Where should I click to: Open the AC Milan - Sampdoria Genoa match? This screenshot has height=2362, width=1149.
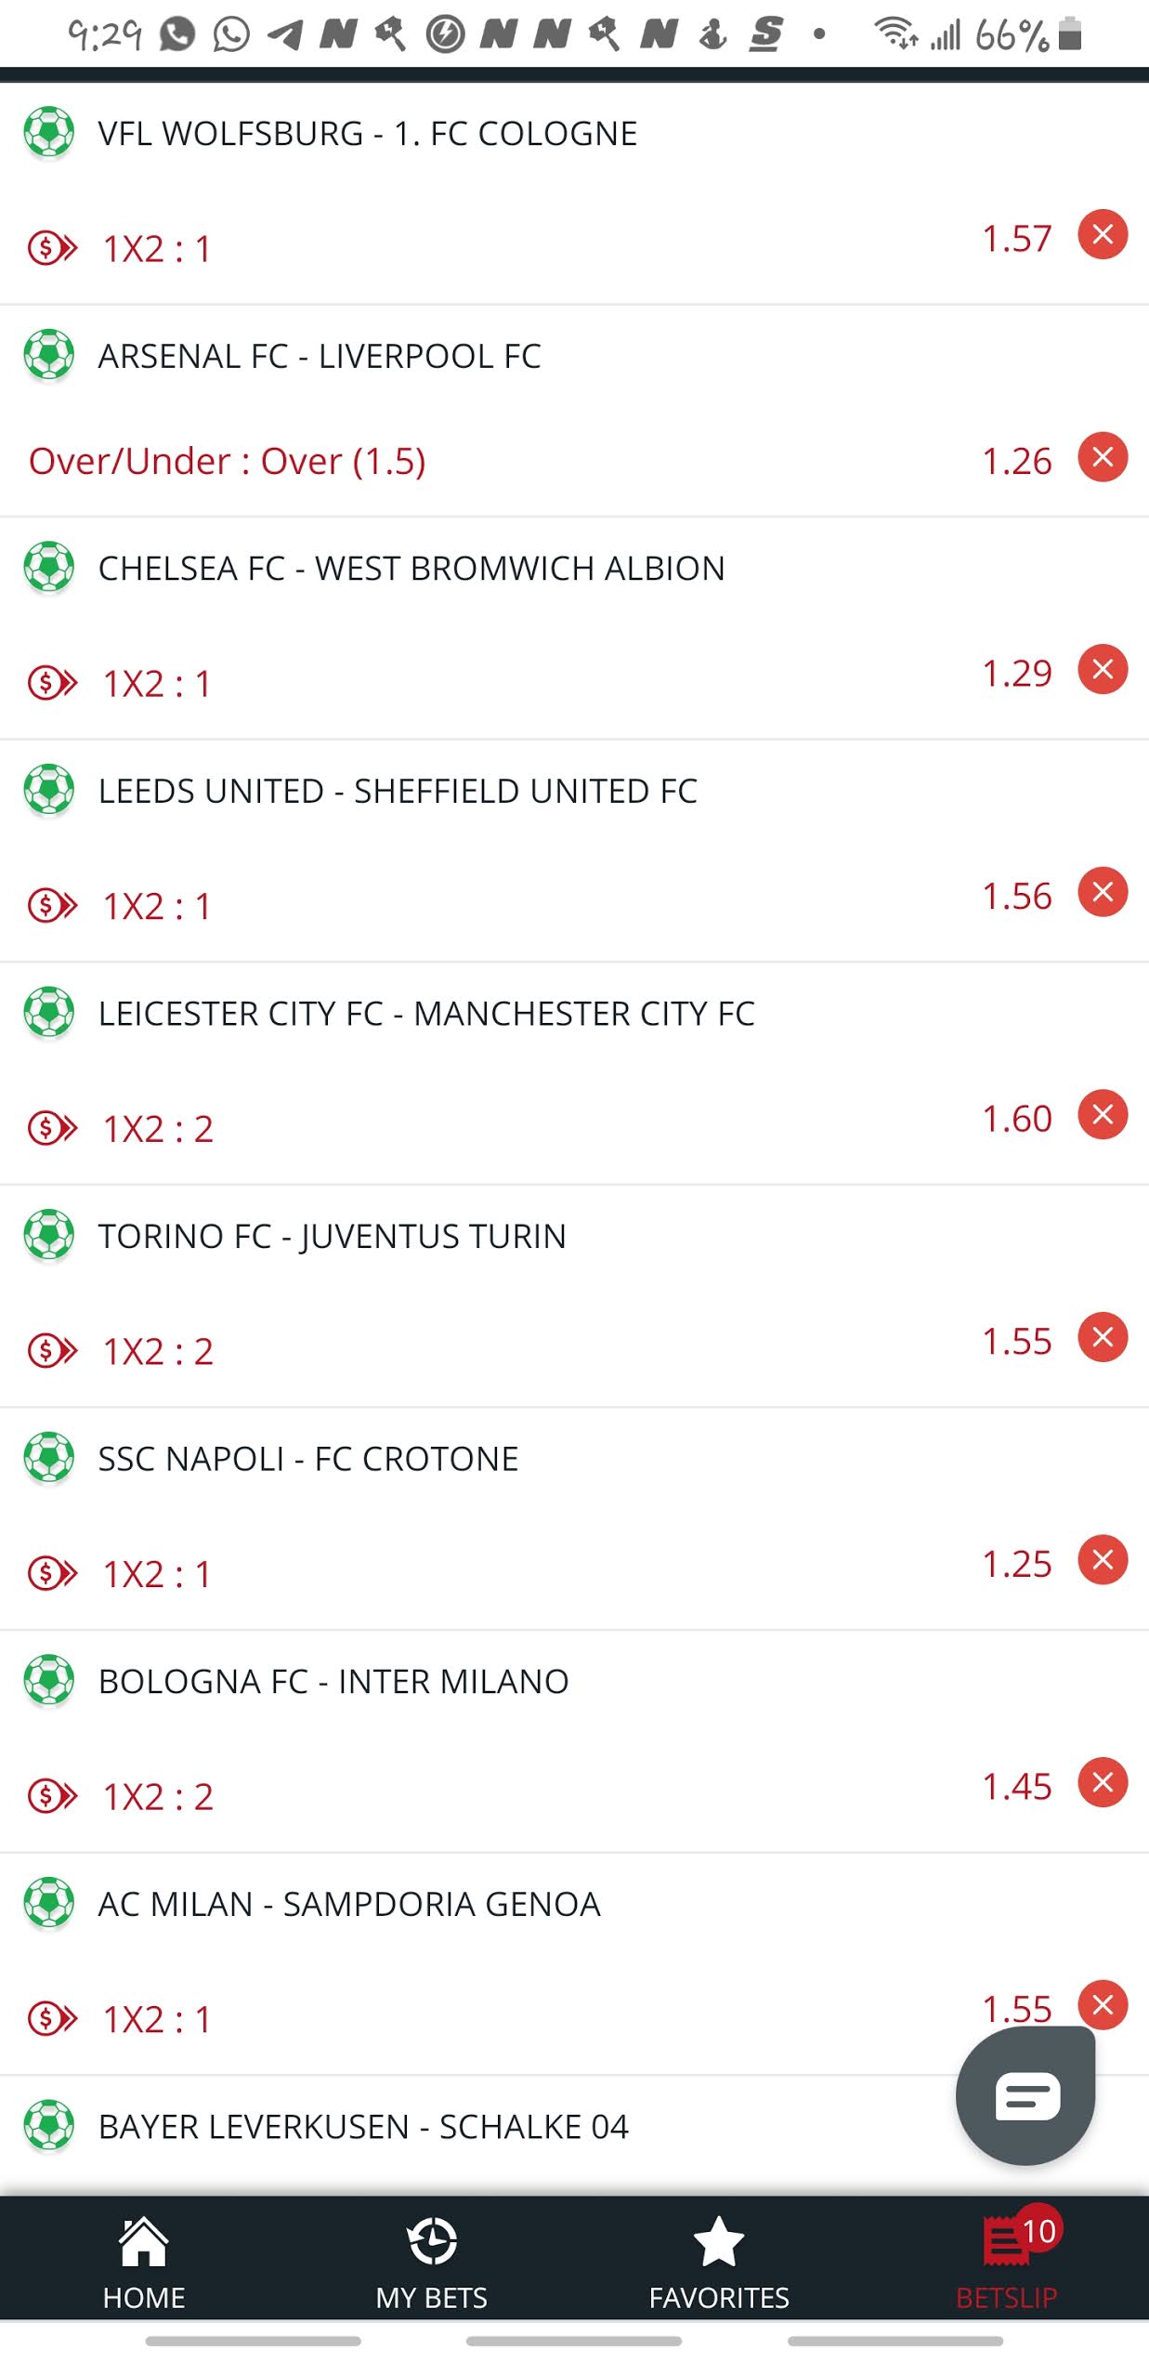[x=349, y=1904]
